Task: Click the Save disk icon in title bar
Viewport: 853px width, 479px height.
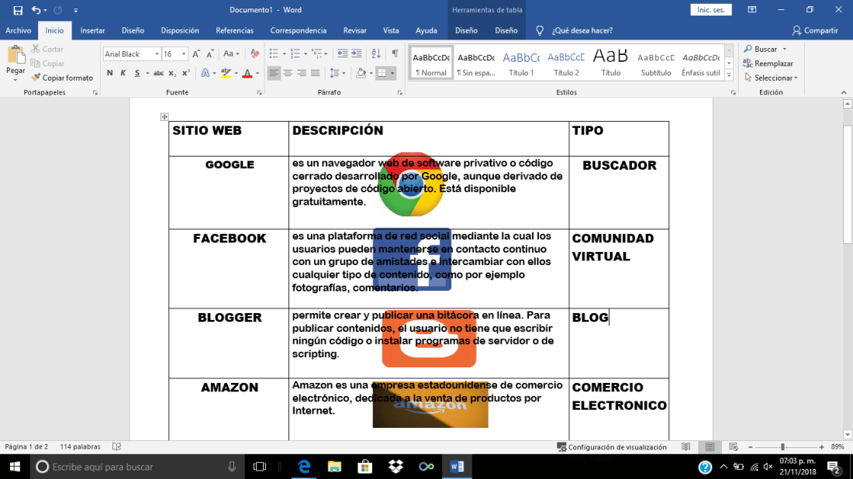Action: click(x=18, y=10)
